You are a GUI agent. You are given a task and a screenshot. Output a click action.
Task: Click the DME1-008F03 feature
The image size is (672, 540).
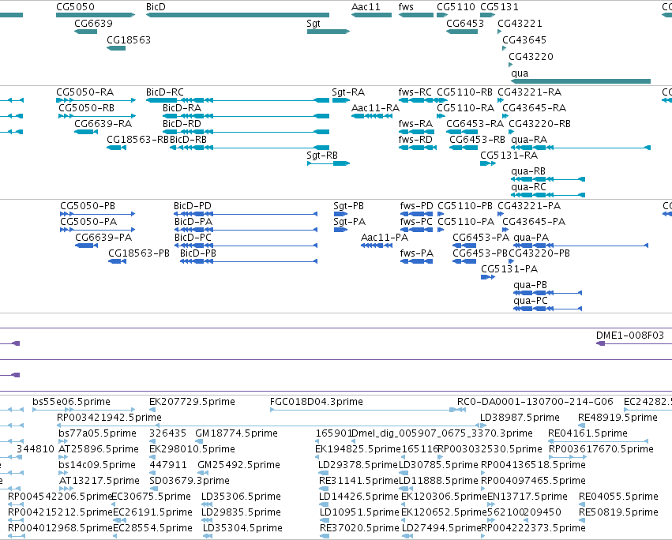[634, 343]
